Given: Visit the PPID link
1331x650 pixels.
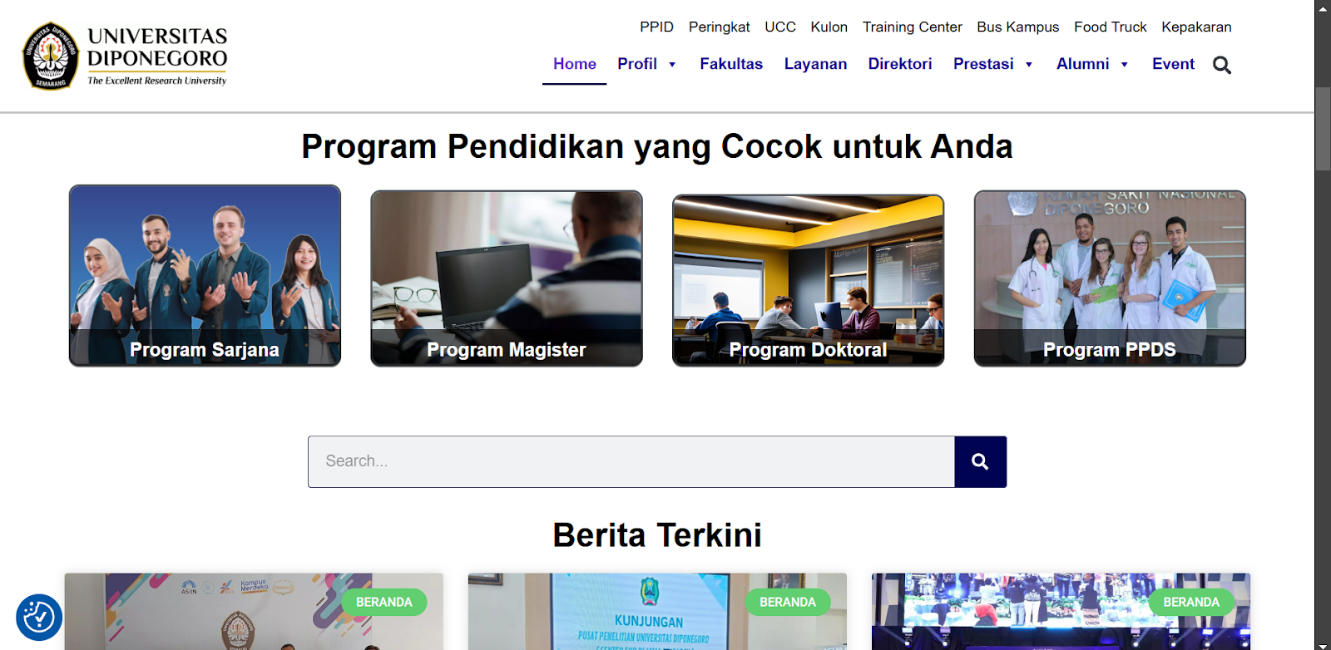Looking at the screenshot, I should point(656,27).
